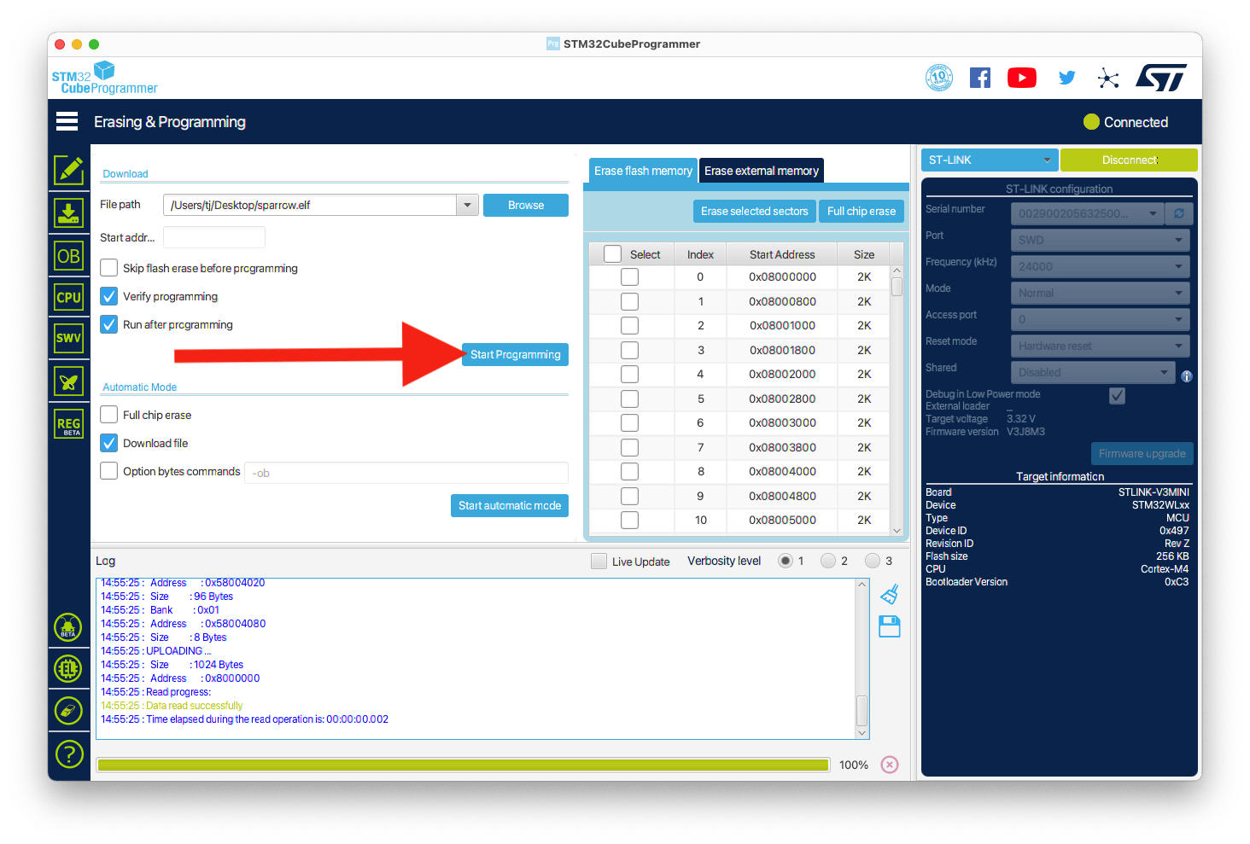The height and width of the screenshot is (844, 1250).
Task: Select the sector checkbox for address 0x08000000
Action: [629, 276]
